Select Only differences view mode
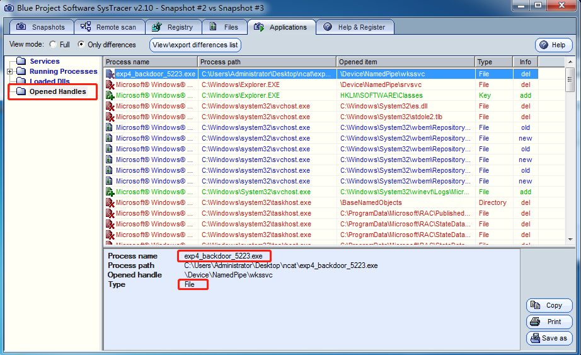 coord(81,44)
